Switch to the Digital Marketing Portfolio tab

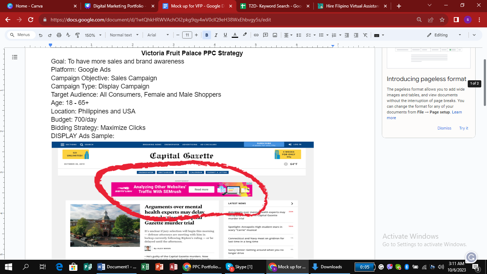pos(119,6)
